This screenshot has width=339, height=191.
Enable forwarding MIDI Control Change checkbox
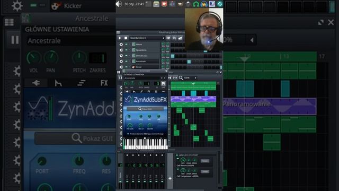(x=128, y=134)
